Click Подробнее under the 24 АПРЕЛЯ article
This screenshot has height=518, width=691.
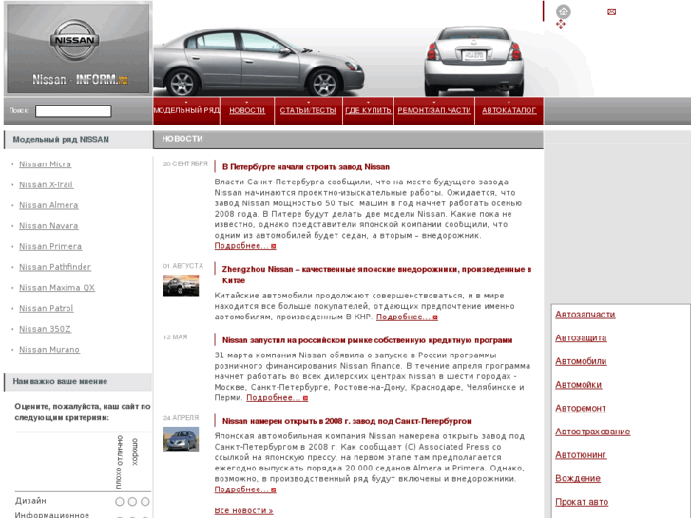point(245,489)
